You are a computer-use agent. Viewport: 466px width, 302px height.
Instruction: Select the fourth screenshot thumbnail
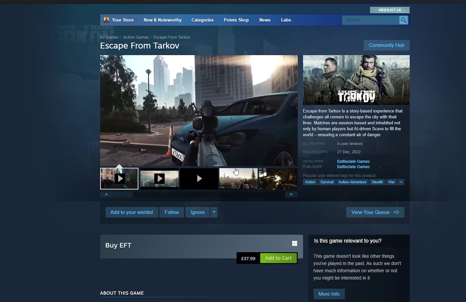[x=238, y=178]
